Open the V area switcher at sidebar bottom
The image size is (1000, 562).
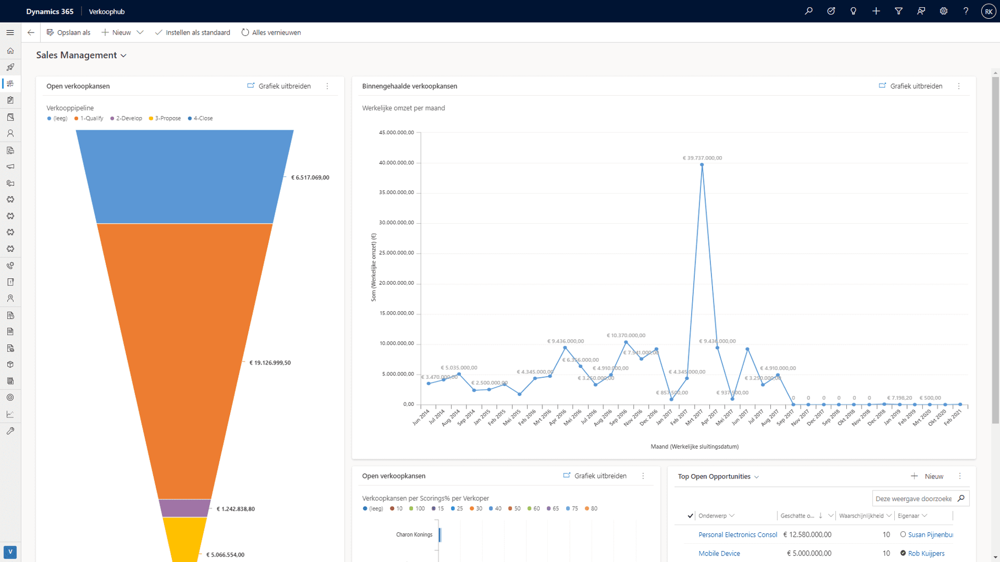[x=10, y=552]
